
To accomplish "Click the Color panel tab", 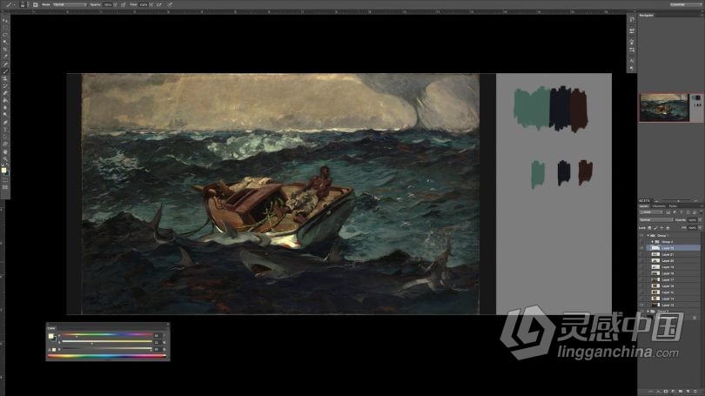I will pyautogui.click(x=51, y=328).
